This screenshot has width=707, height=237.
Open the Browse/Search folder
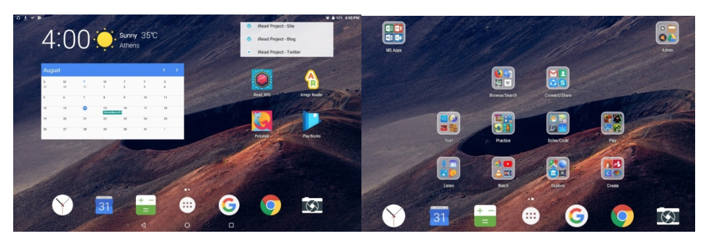[503, 78]
